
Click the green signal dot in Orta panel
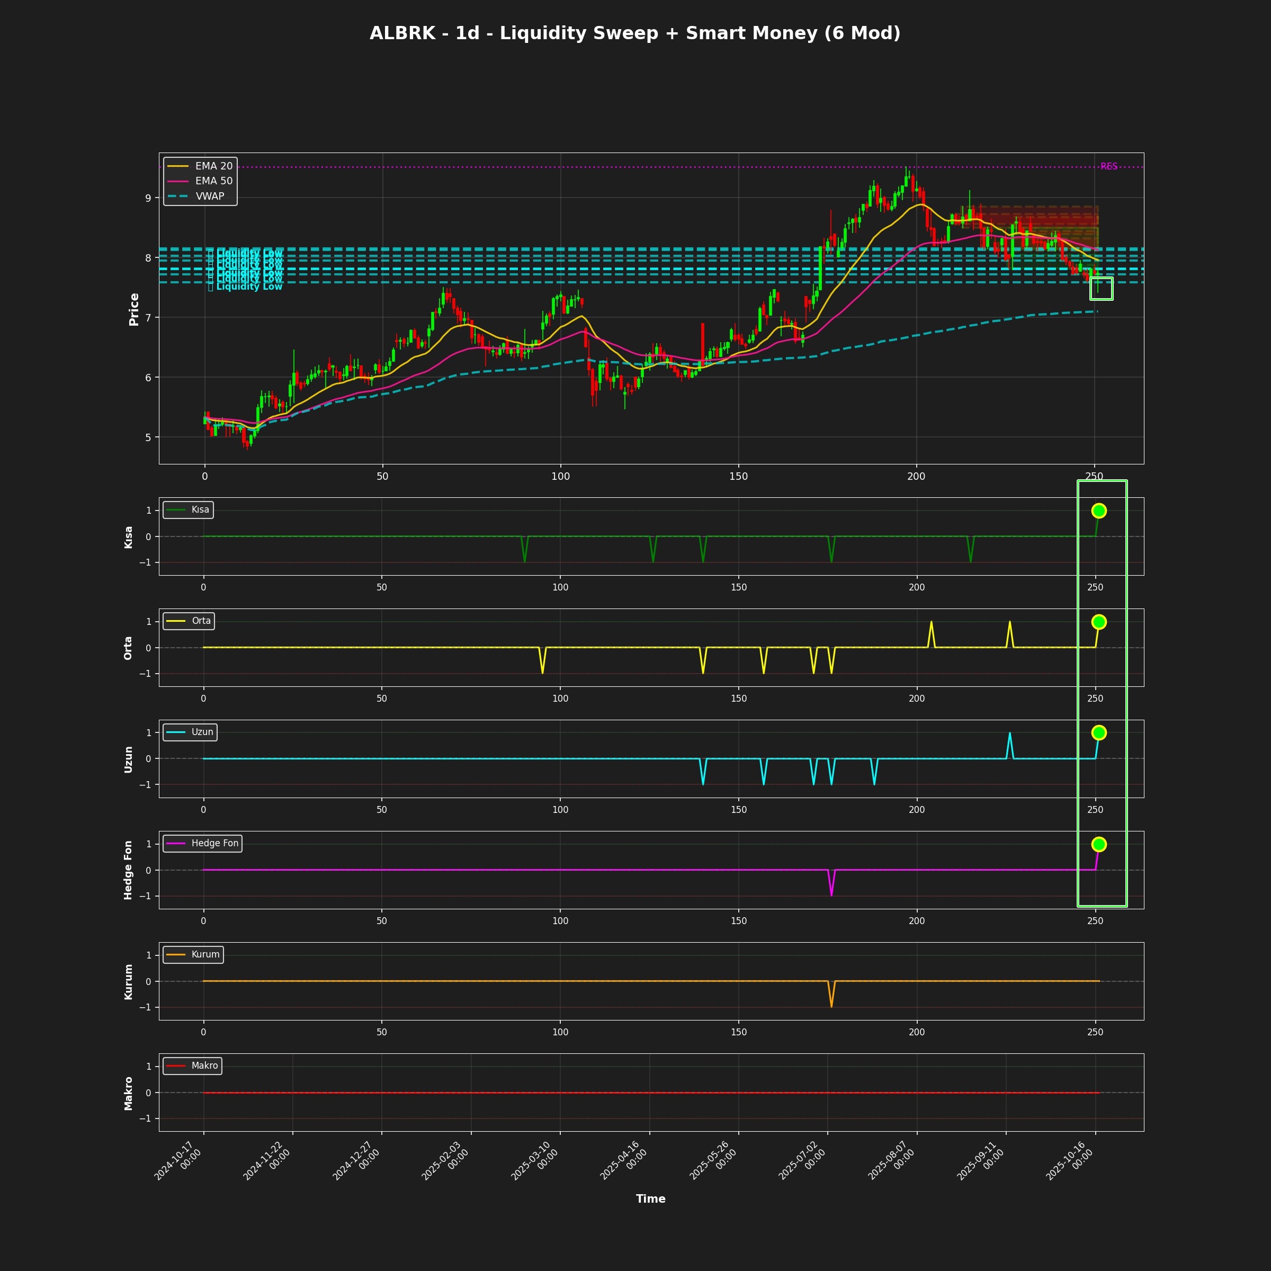tap(1099, 622)
